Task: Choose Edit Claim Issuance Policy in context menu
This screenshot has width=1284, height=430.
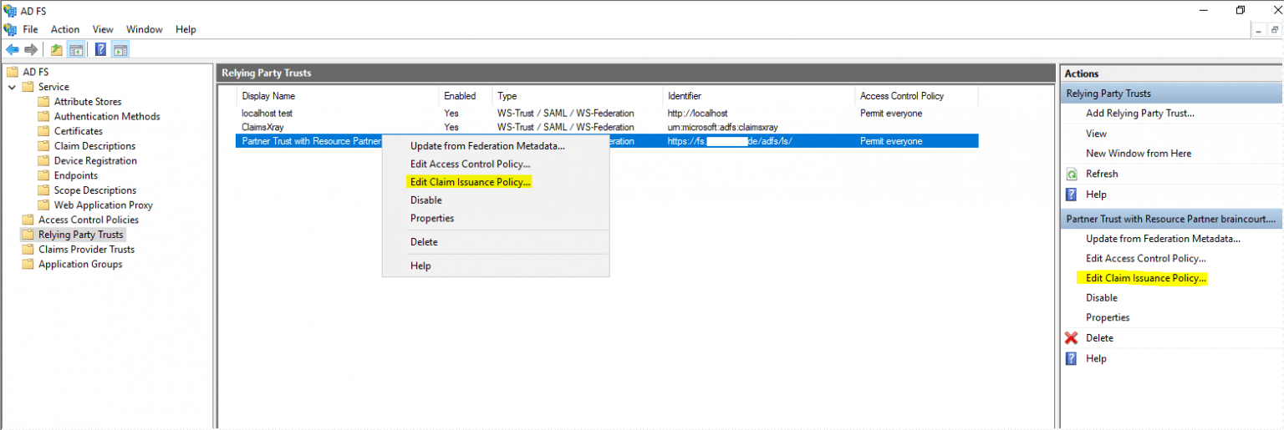Action: (470, 182)
